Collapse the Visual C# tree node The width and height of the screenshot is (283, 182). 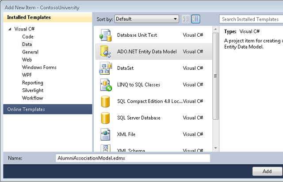click(x=10, y=29)
